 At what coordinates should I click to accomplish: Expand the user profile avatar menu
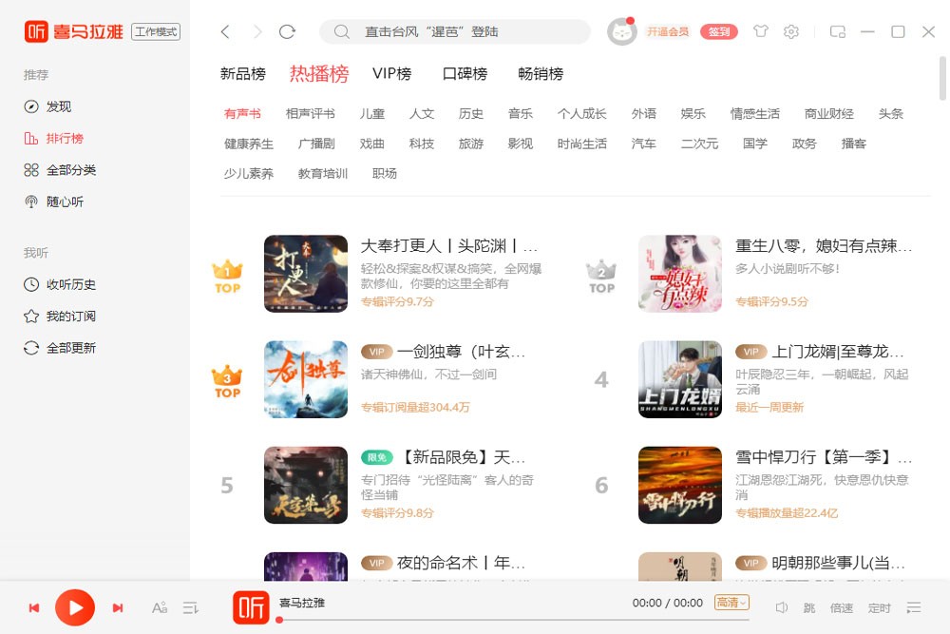tap(622, 31)
